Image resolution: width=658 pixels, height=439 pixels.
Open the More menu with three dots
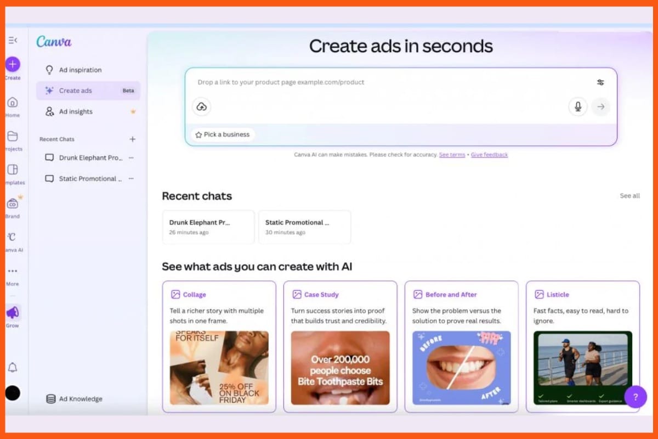(x=13, y=271)
